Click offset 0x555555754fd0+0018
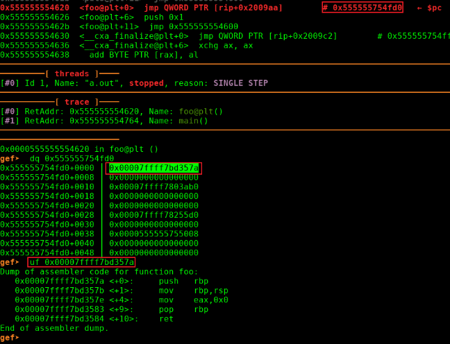450x344 pixels. click(x=47, y=196)
